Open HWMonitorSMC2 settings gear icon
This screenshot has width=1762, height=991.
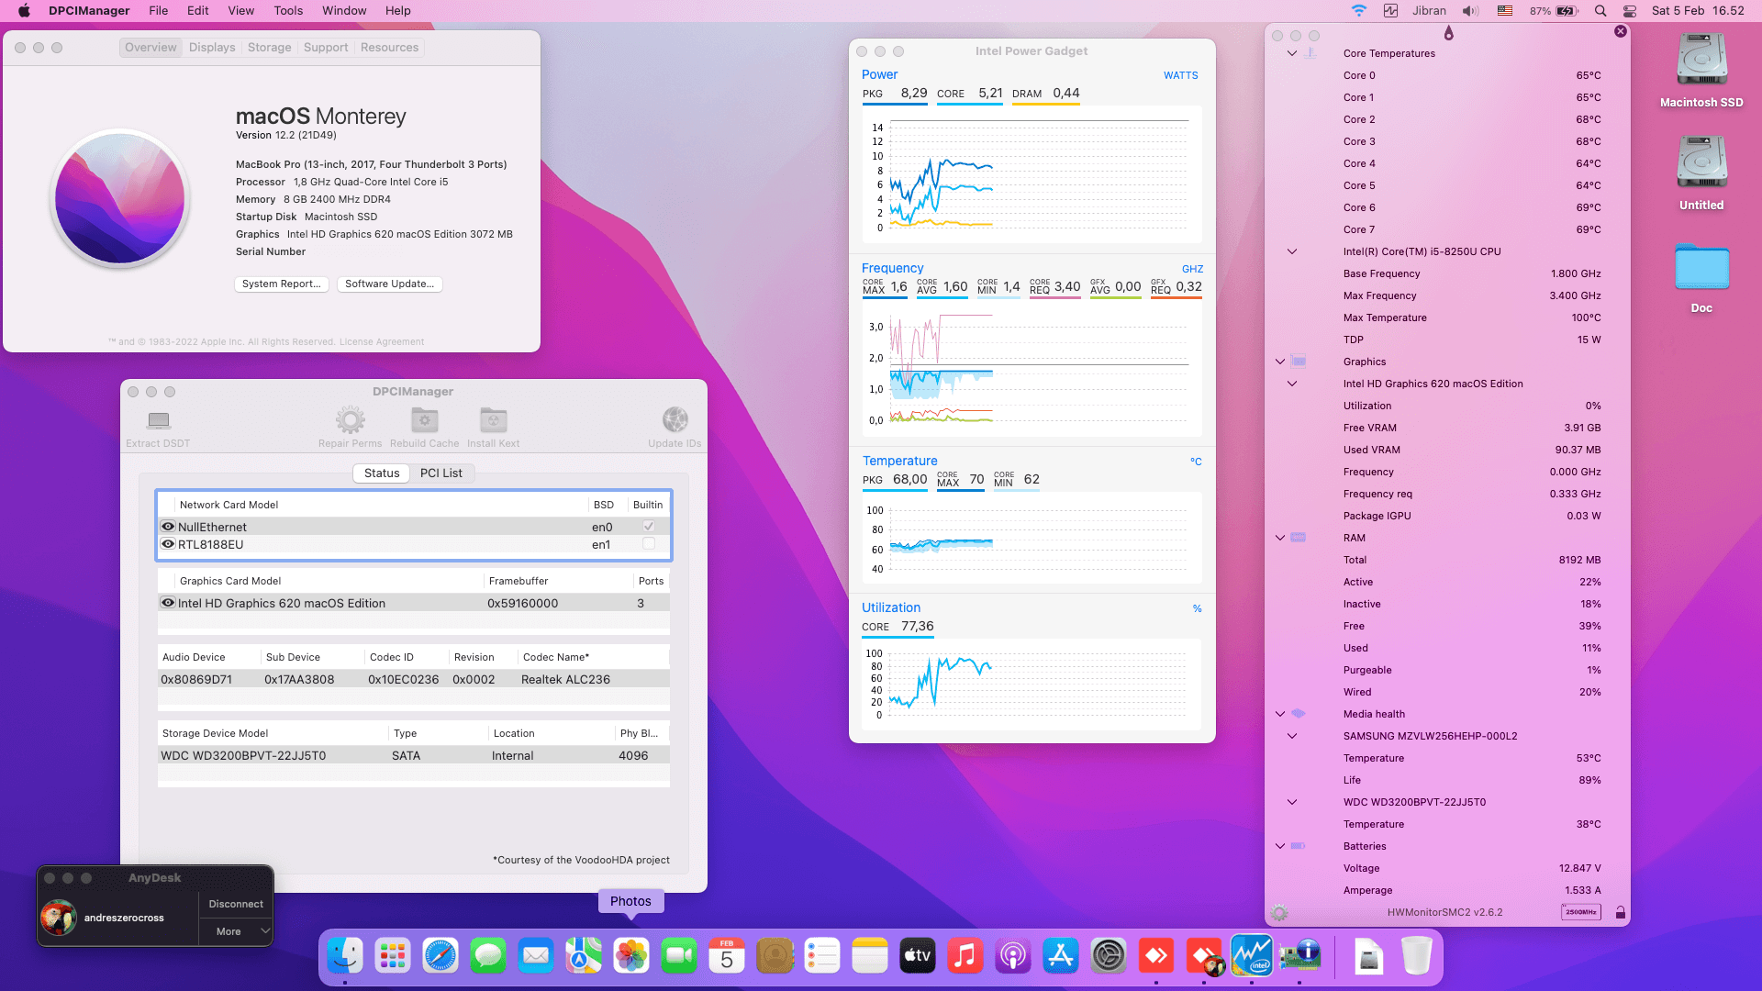point(1280,913)
